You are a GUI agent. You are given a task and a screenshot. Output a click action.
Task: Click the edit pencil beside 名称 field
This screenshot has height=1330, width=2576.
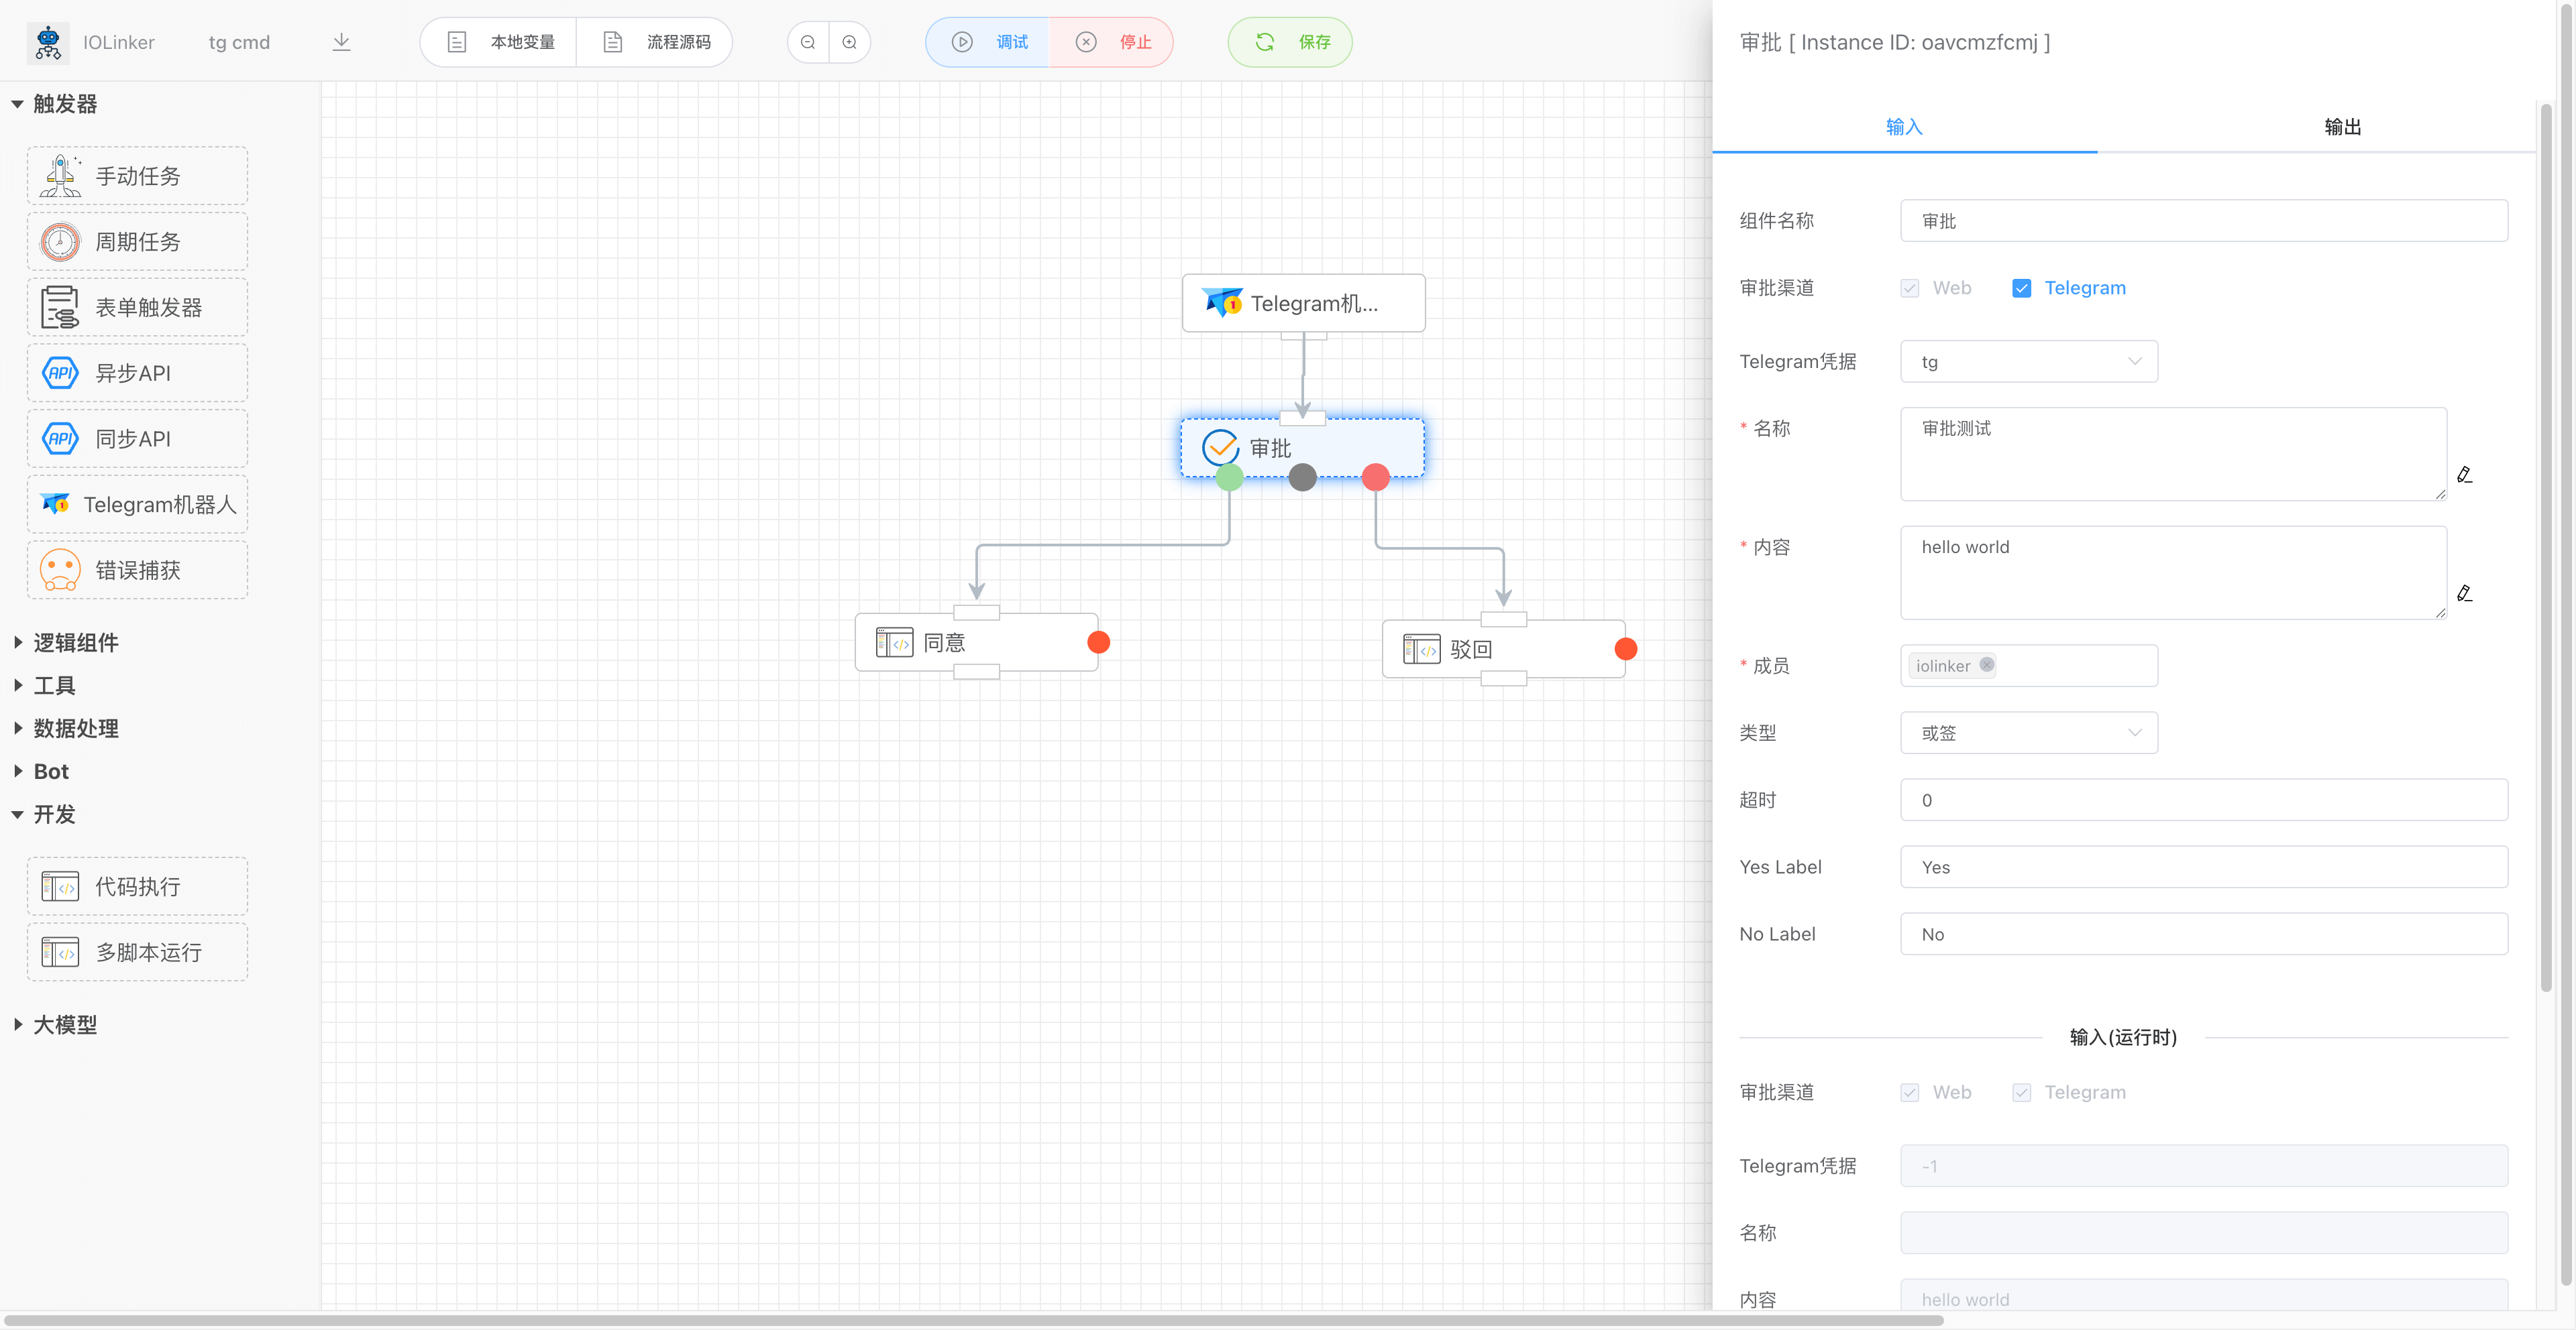tap(2464, 475)
